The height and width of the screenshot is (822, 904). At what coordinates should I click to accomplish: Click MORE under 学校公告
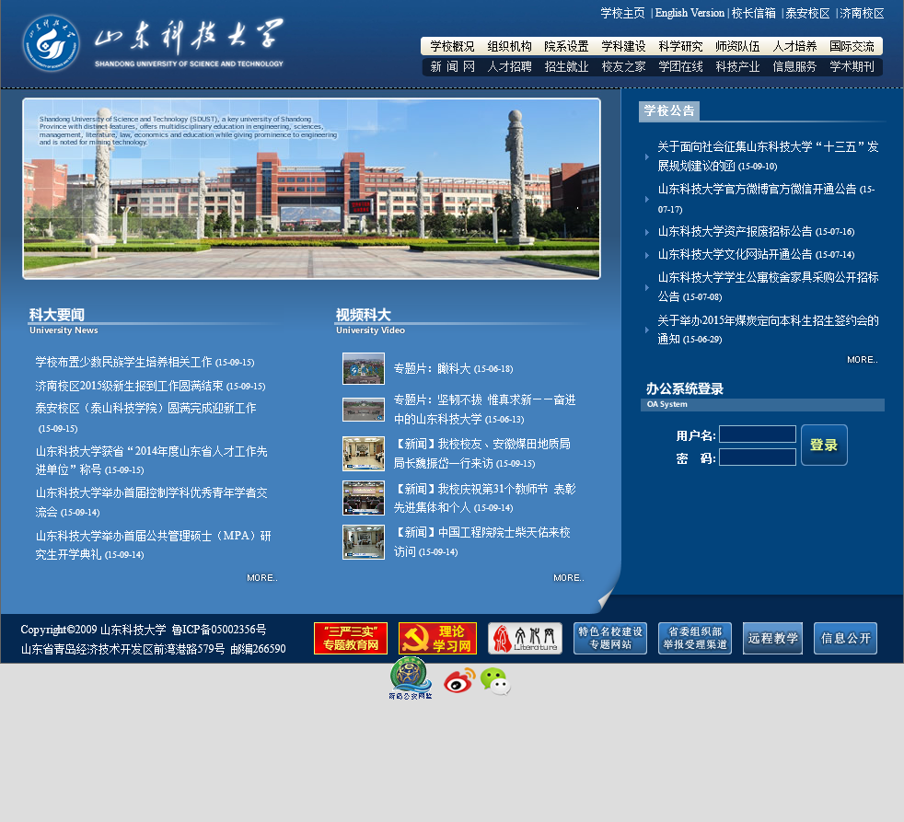862,360
